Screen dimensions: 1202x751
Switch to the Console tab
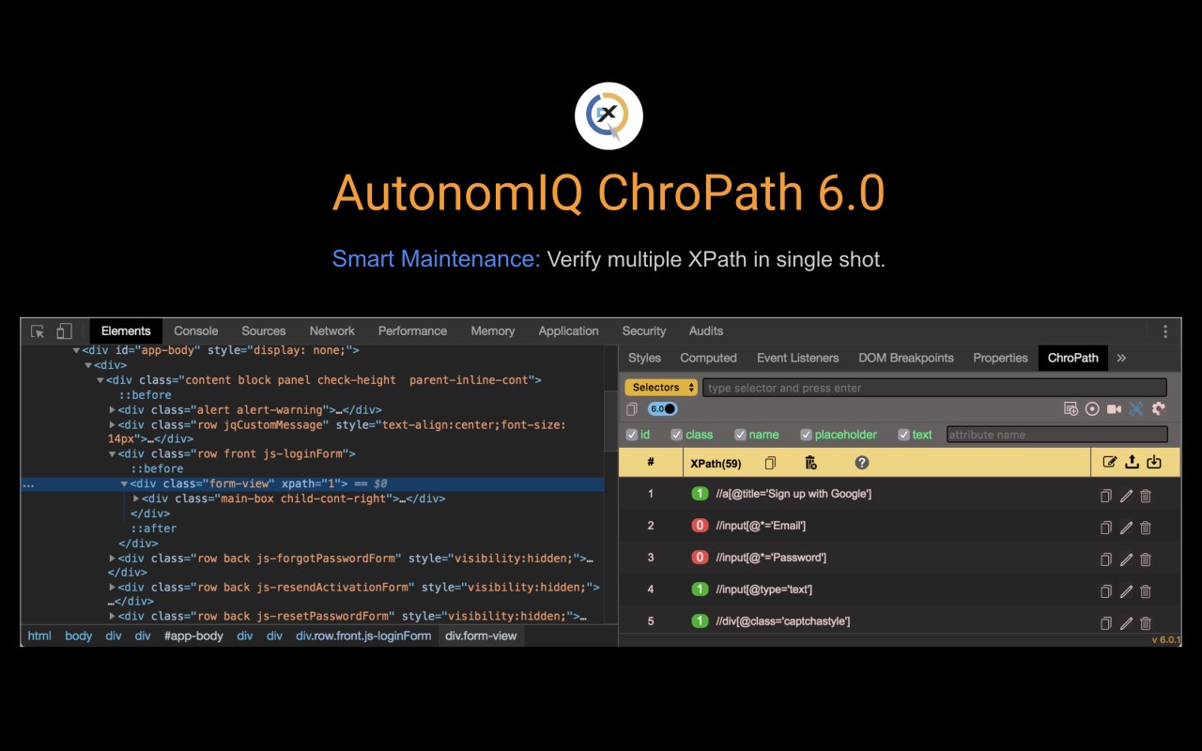coord(196,331)
